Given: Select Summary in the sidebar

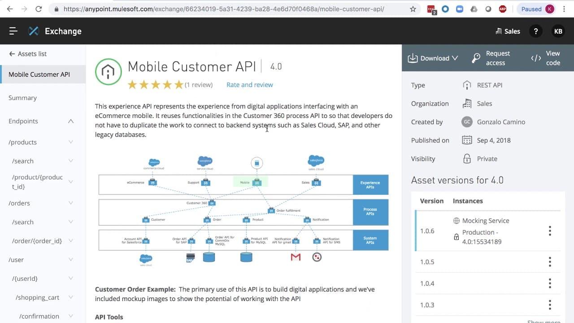Looking at the screenshot, I should 23,98.
